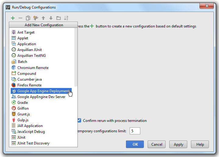Click the Copy Configuration toolbar icon

click(x=28, y=18)
